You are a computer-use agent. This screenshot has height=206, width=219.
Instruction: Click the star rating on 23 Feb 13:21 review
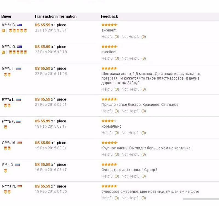(109, 25)
